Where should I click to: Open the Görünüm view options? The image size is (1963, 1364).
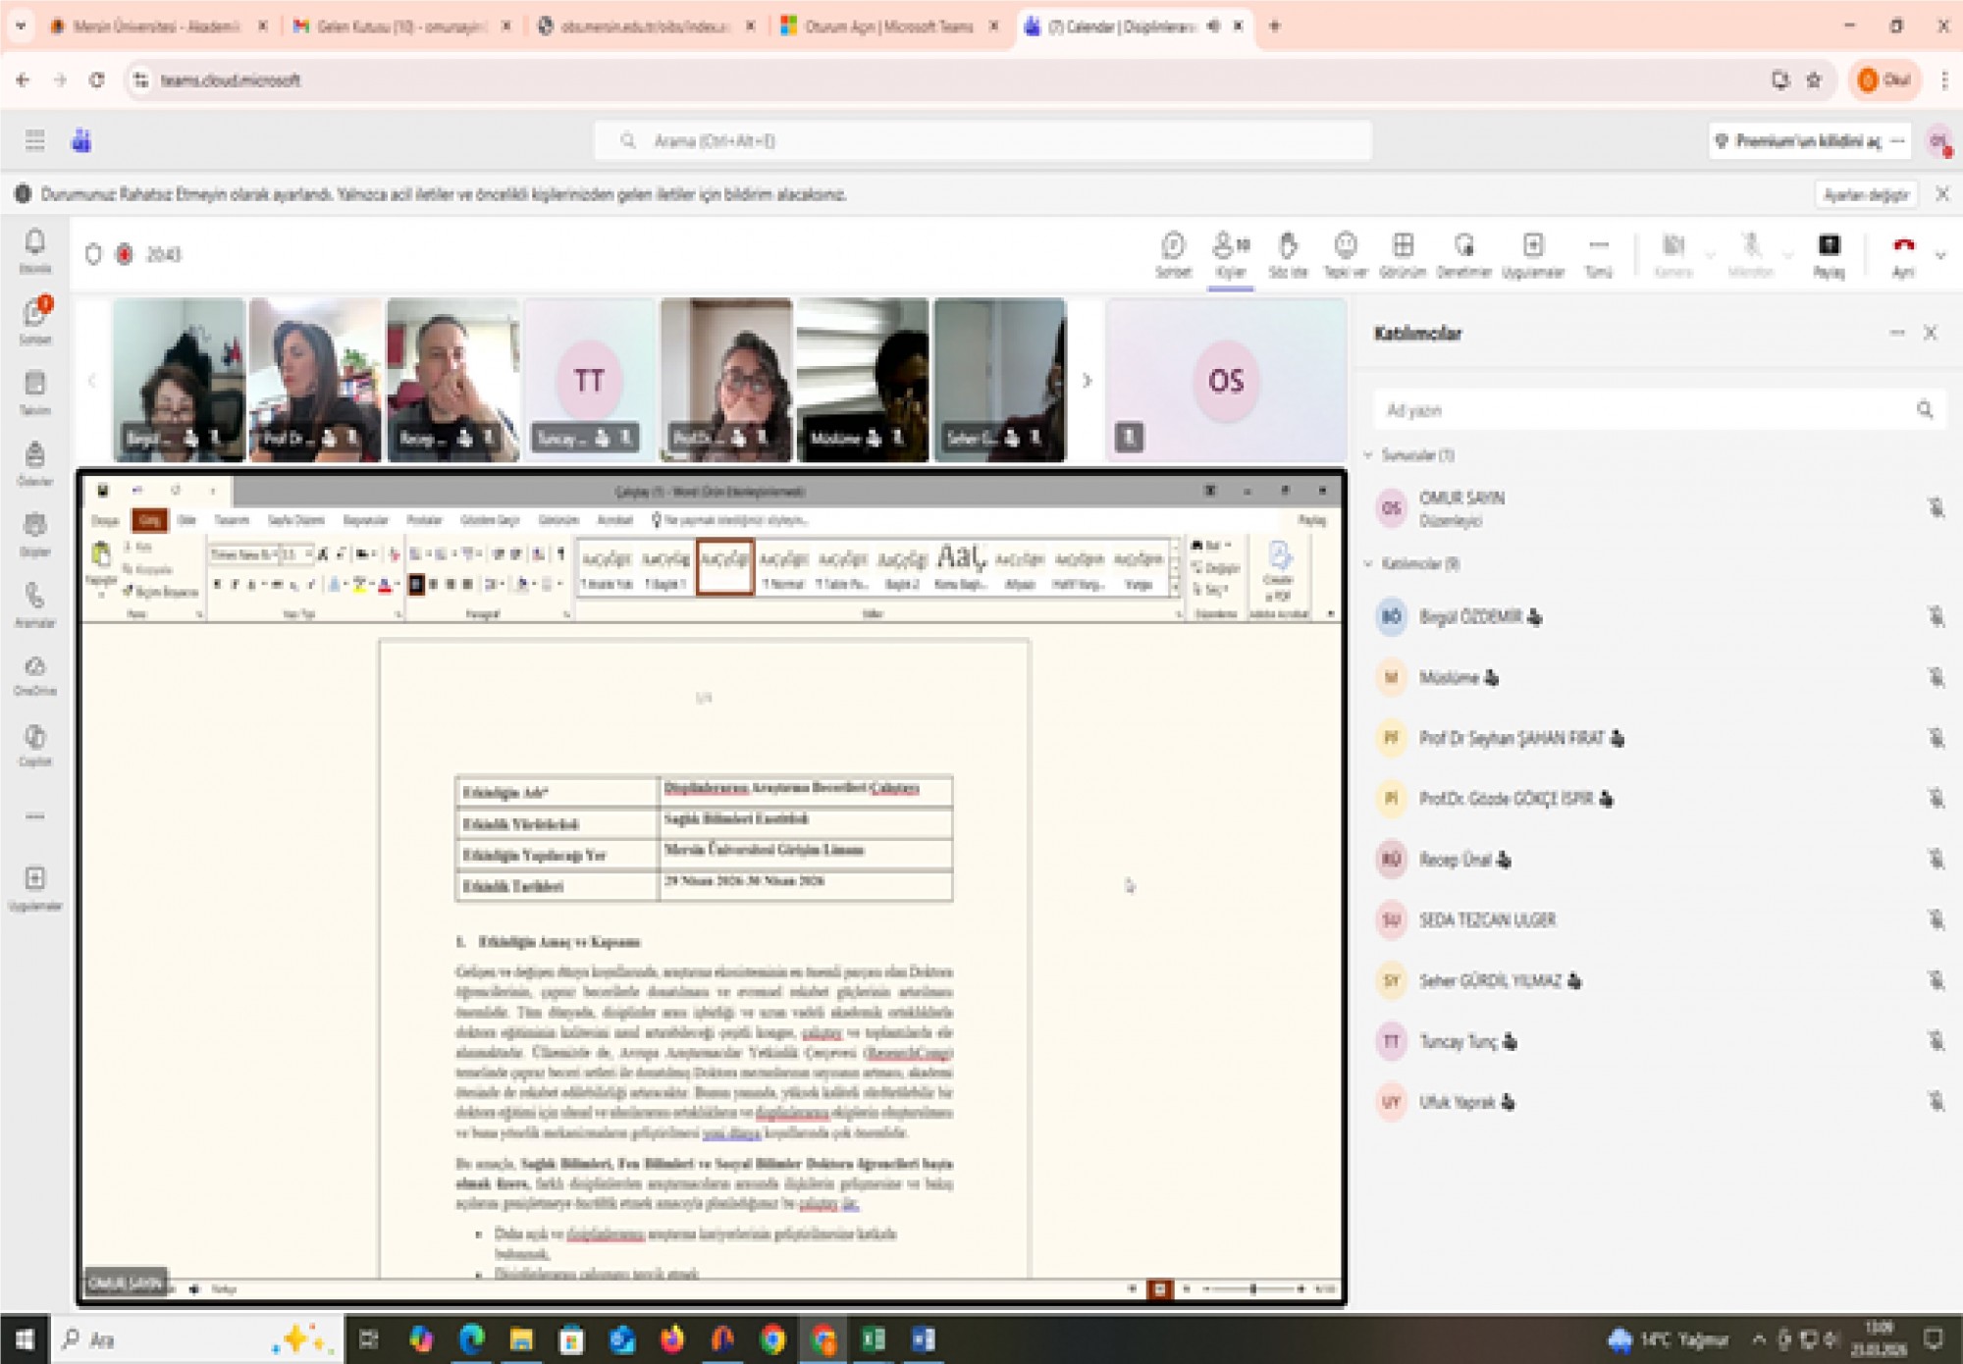pyautogui.click(x=1403, y=253)
